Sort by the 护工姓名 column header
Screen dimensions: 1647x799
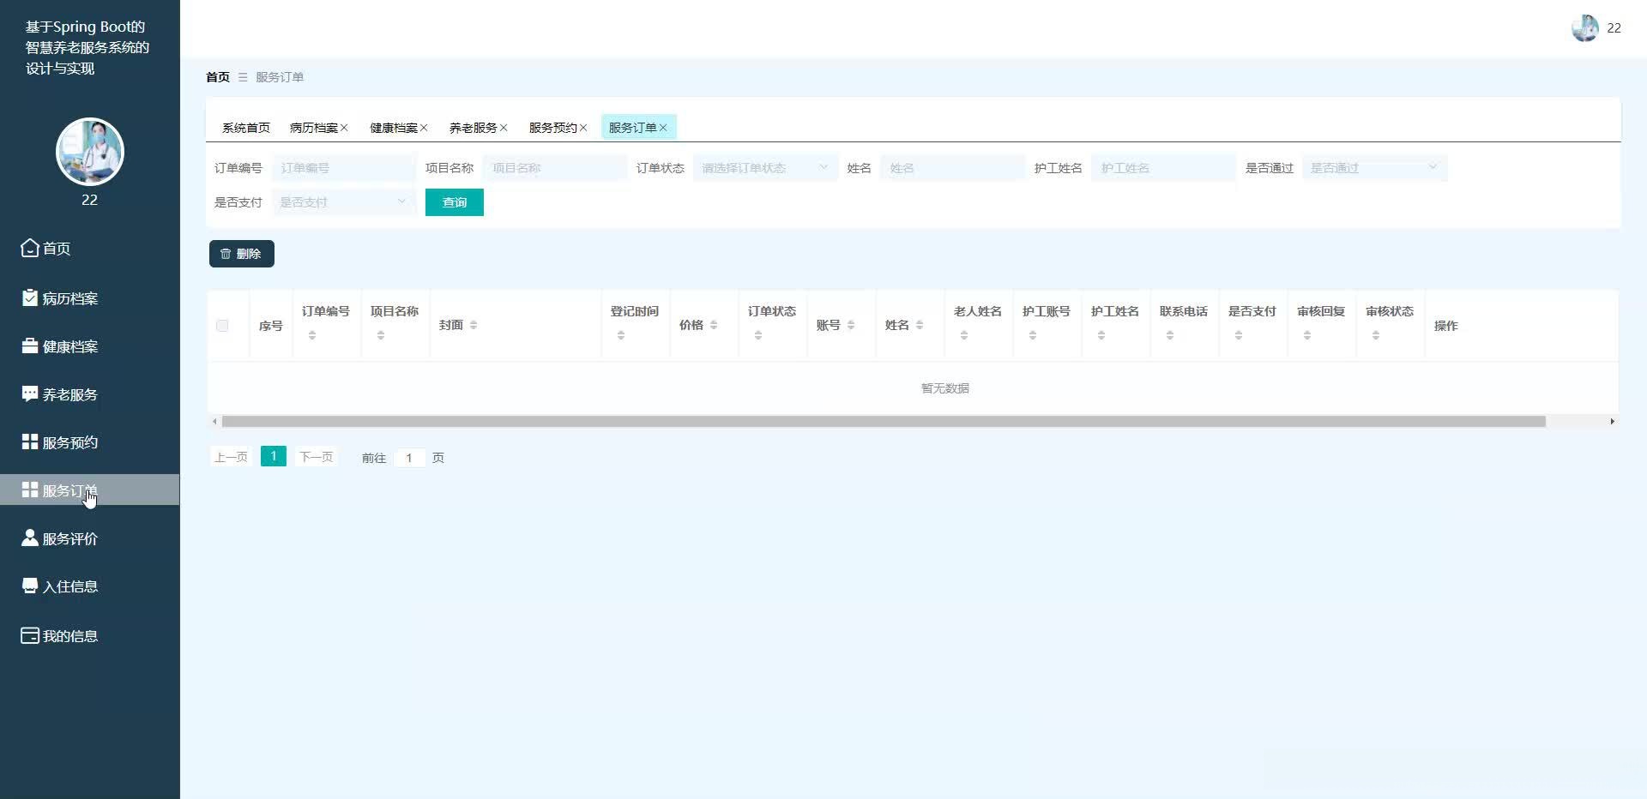click(1101, 335)
